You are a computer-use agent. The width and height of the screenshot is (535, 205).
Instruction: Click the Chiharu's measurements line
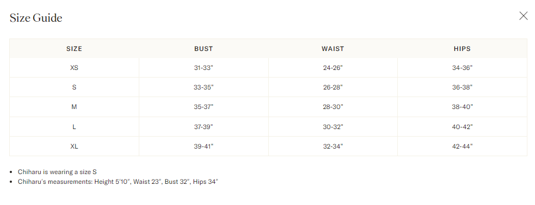click(118, 182)
